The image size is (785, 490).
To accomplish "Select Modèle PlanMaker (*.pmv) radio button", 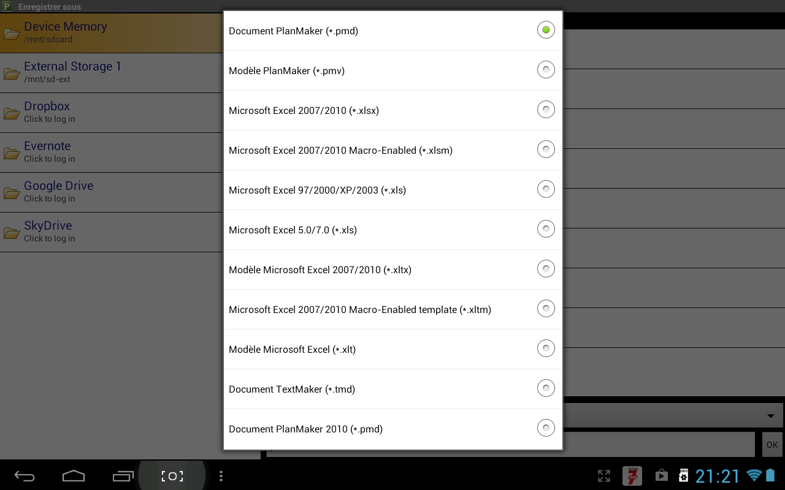I will (x=546, y=70).
